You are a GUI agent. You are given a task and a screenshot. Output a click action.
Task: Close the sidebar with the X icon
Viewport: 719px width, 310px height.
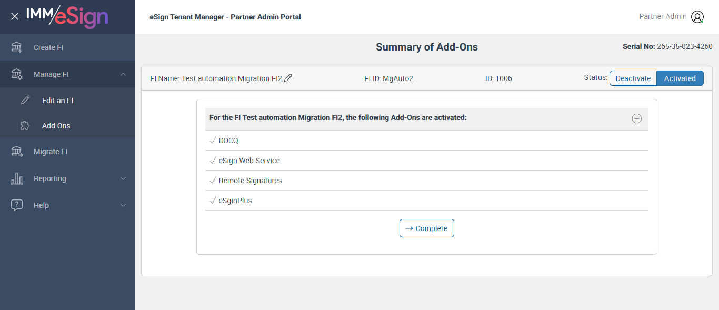pos(15,17)
